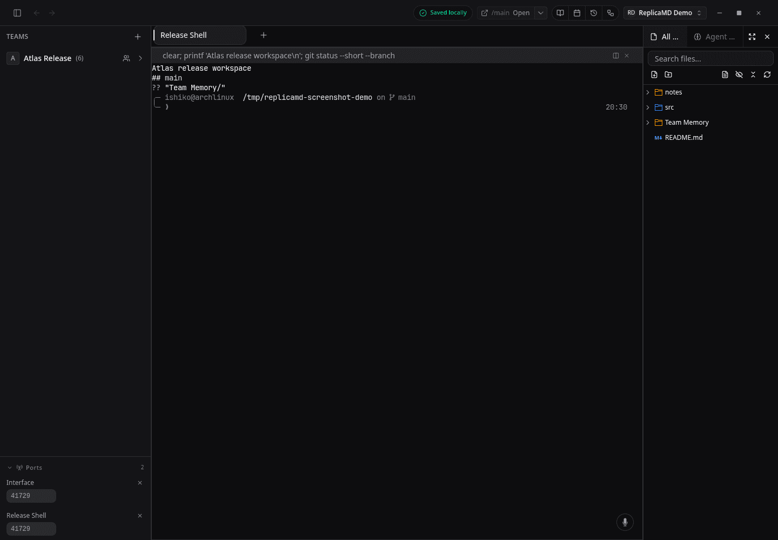Open the book reader icon
778x540 pixels.
point(560,13)
